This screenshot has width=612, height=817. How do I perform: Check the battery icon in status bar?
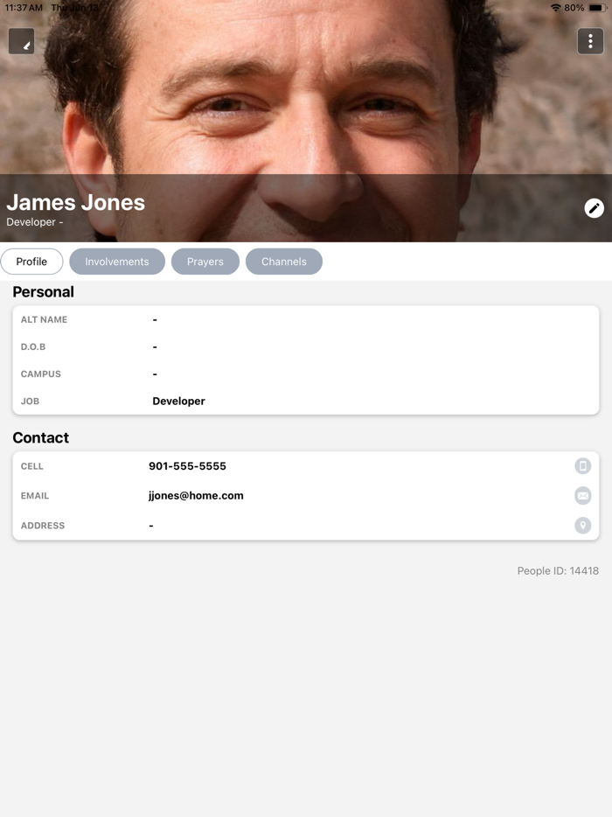click(x=597, y=8)
